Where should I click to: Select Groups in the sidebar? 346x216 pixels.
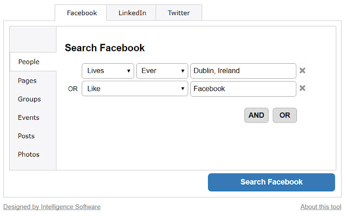29,99
